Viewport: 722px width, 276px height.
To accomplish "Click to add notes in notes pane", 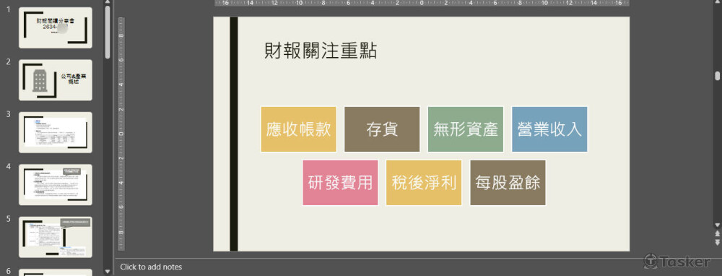I will (151, 267).
